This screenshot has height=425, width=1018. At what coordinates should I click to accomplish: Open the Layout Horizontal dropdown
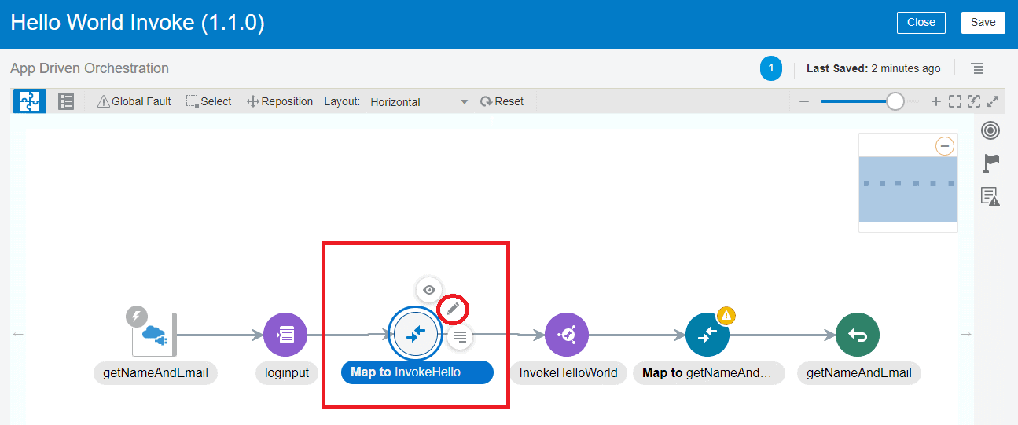(419, 102)
